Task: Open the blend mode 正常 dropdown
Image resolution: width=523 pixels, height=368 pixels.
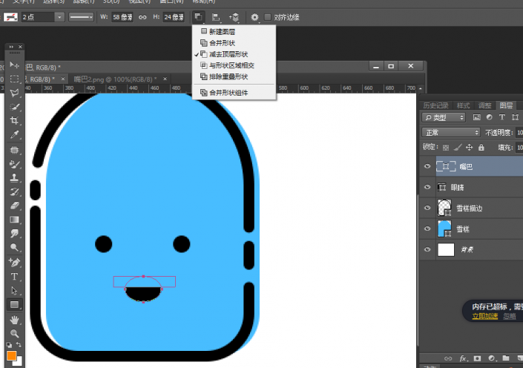Action: 450,133
